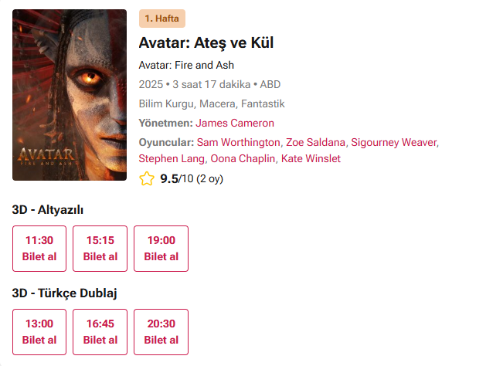
Task: Buy ticket for 11:30 subtitled showing
Action: click(x=39, y=249)
